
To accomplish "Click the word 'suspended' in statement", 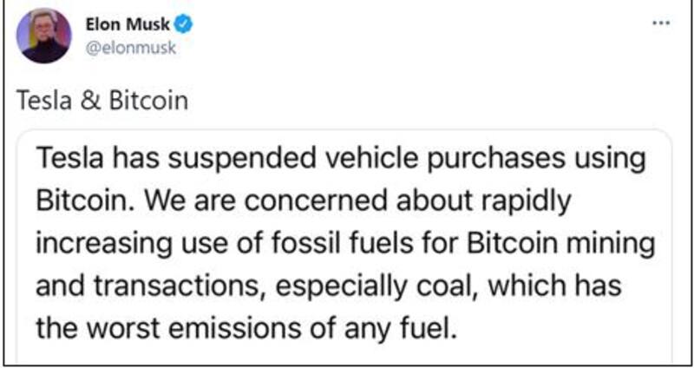I will (x=238, y=160).
